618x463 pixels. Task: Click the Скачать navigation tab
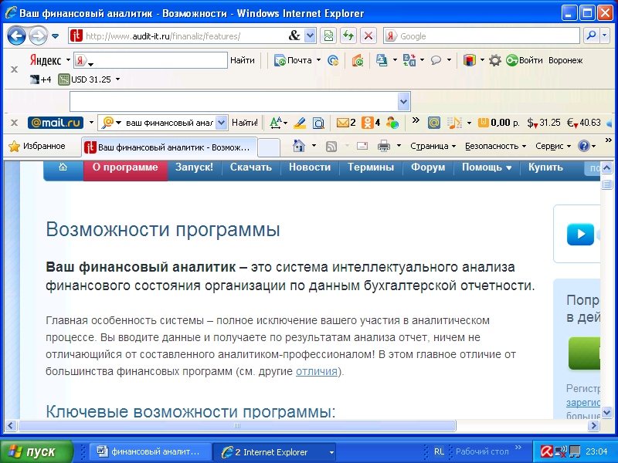point(250,167)
